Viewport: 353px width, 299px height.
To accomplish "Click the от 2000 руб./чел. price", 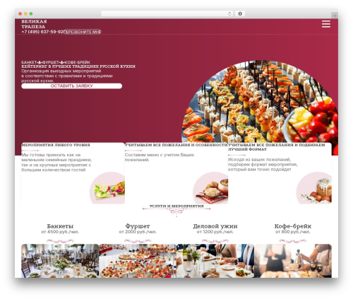I will click(138, 232).
